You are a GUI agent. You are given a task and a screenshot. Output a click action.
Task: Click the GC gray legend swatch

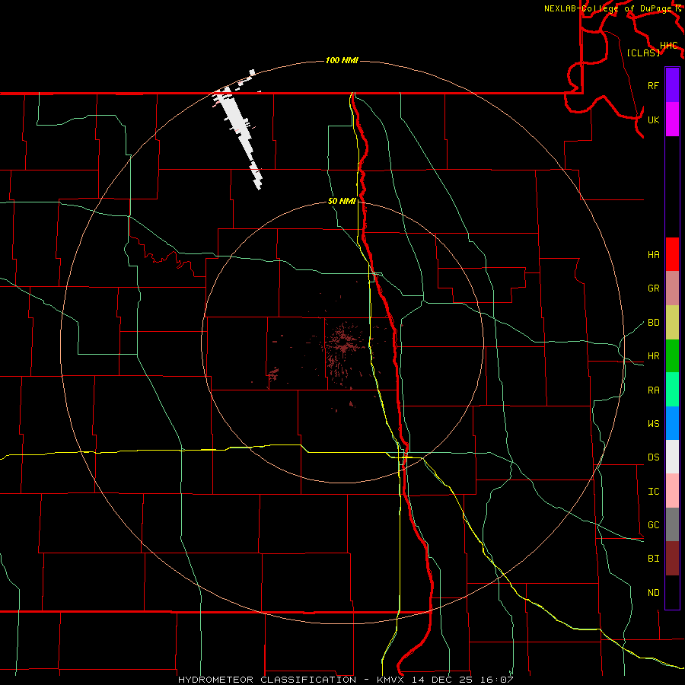(672, 524)
